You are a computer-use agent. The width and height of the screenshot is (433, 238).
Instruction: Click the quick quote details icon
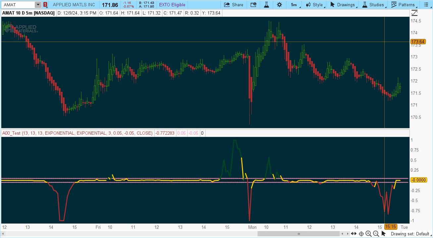253,5
